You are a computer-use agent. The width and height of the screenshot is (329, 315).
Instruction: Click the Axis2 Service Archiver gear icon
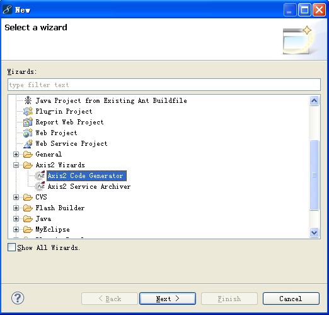point(40,186)
